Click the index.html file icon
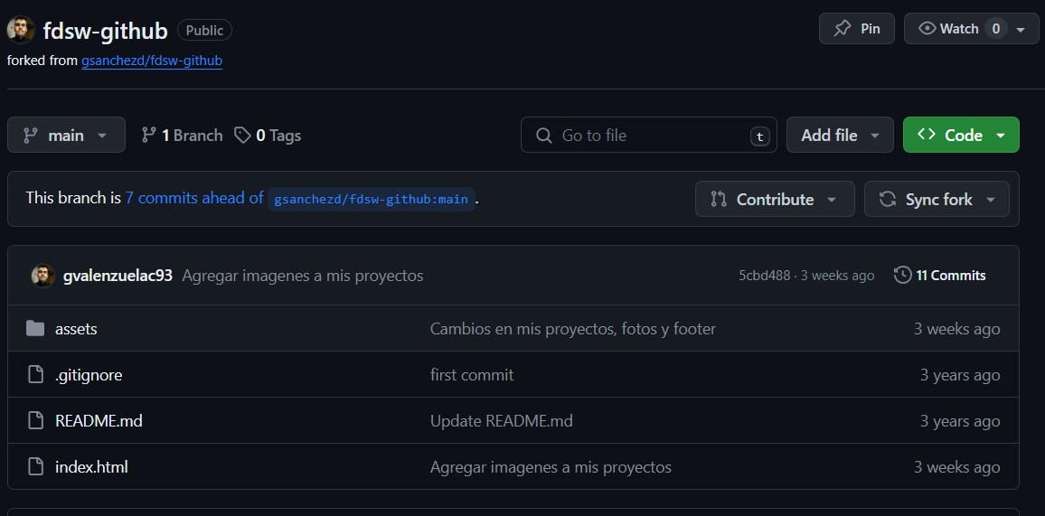Viewport: 1045px width, 516px height. (x=35, y=467)
